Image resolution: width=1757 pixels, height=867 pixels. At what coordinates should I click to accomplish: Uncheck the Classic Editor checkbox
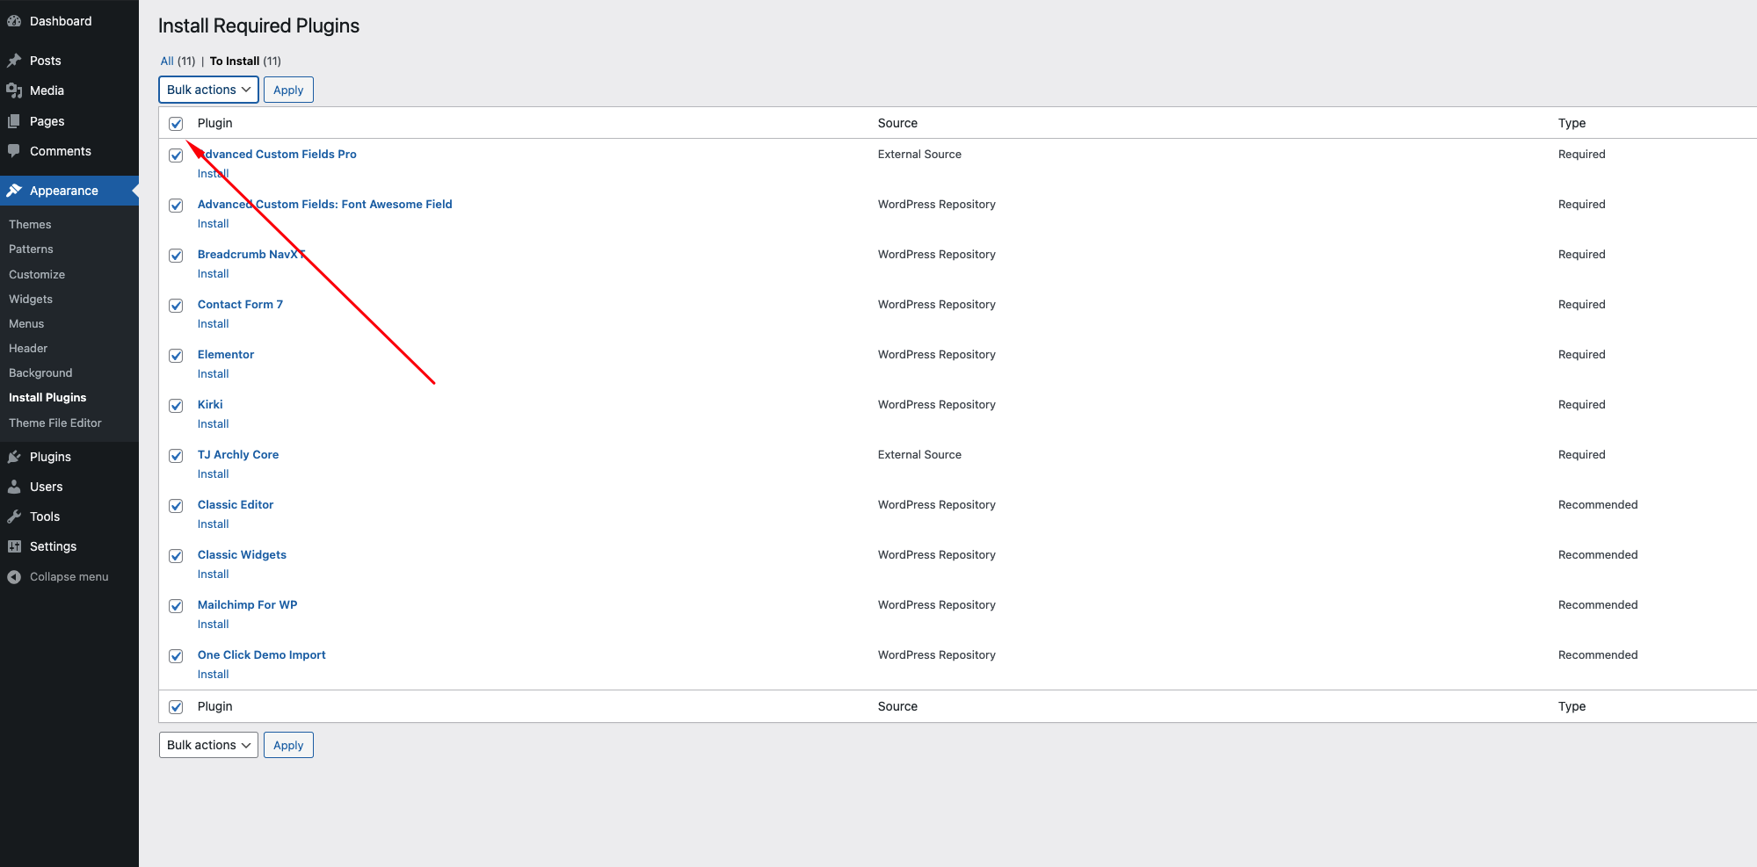point(176,506)
